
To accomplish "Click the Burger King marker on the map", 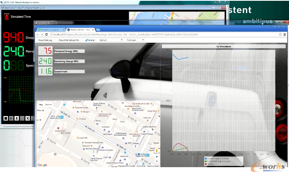I will [x=158, y=111].
